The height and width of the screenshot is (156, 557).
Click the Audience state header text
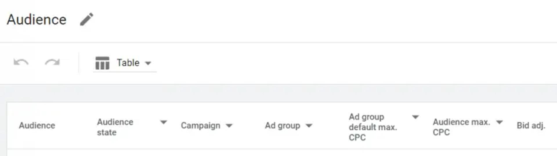115,127
